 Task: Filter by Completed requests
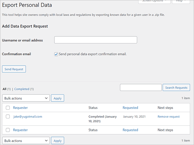pos(22,89)
